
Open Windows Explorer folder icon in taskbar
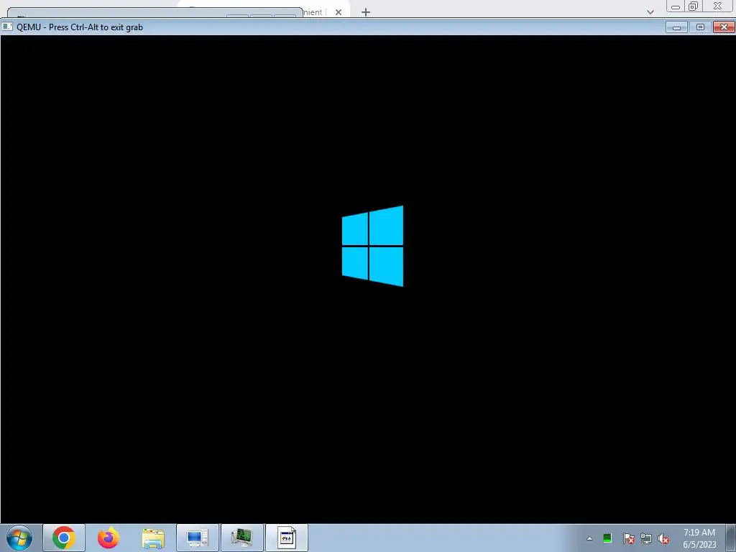pos(153,538)
